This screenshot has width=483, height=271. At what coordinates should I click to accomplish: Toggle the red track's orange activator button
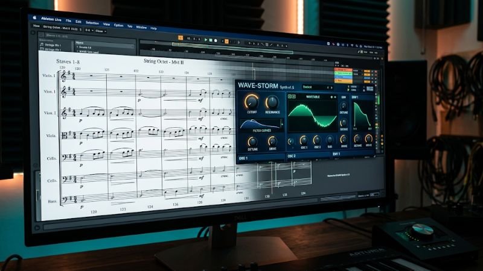tap(367, 71)
